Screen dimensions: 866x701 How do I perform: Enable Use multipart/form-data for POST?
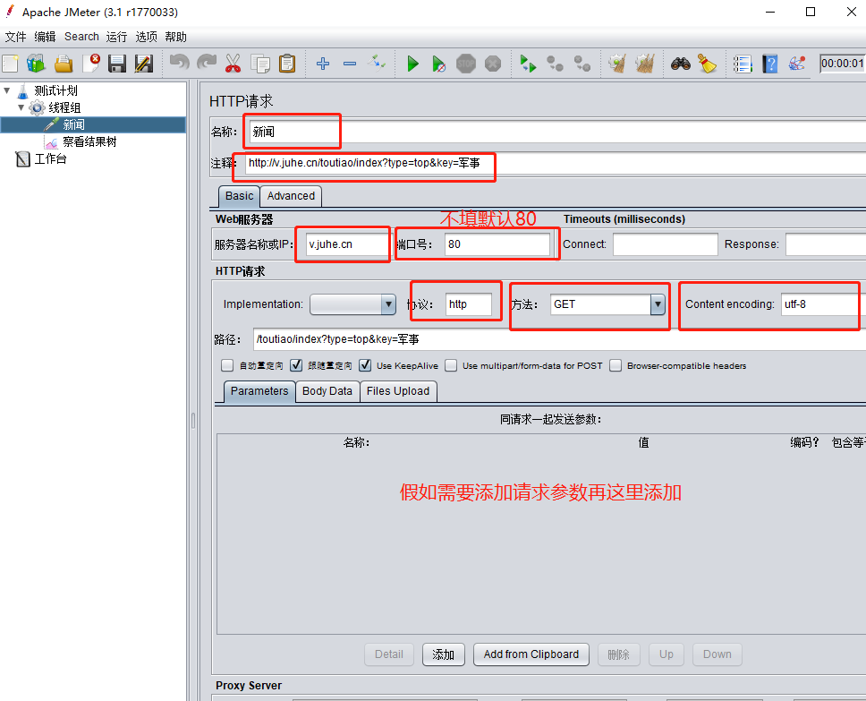[451, 365]
